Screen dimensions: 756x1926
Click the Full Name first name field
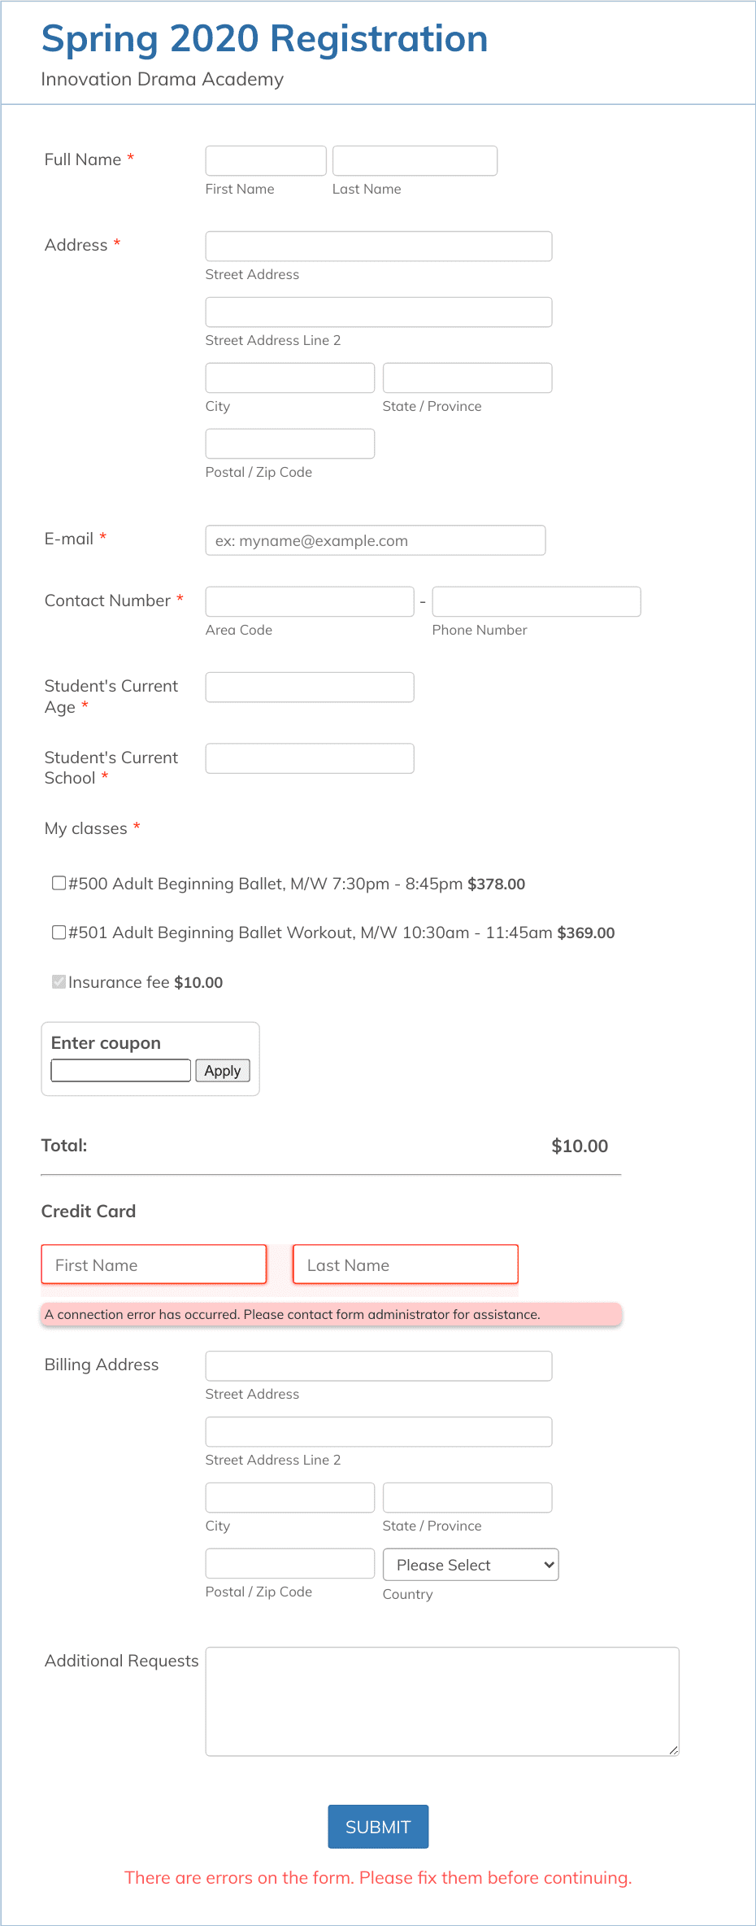click(x=266, y=160)
